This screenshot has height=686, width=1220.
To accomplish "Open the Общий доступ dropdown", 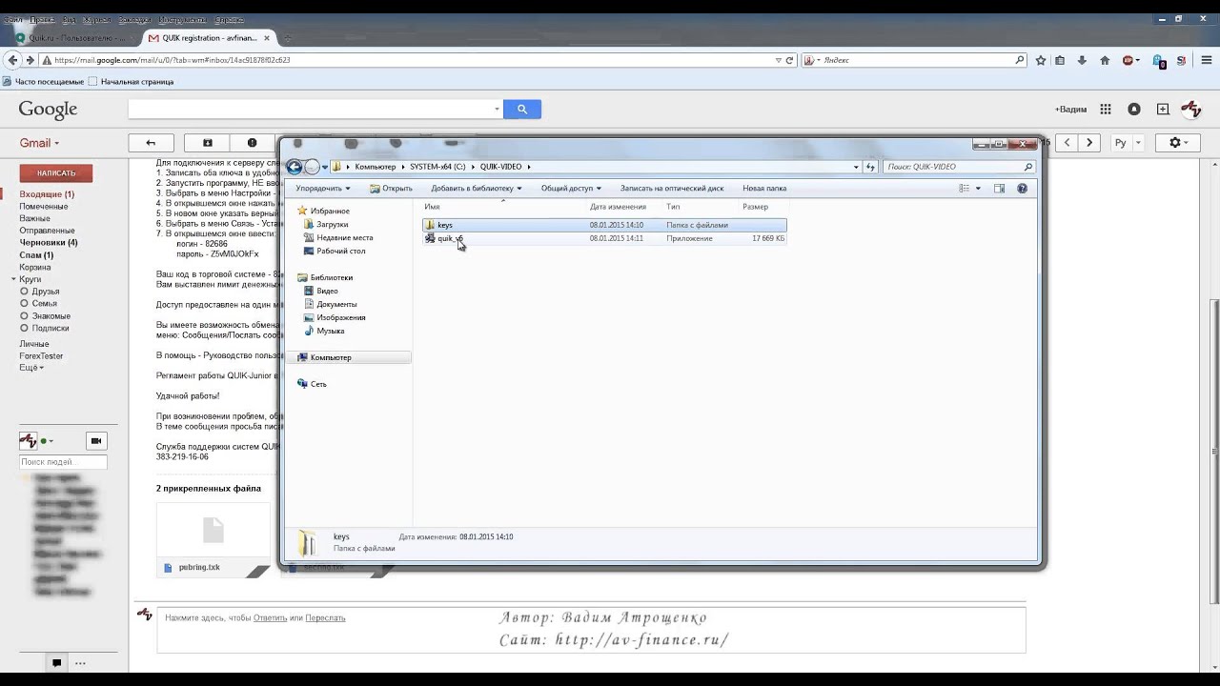I will point(571,189).
